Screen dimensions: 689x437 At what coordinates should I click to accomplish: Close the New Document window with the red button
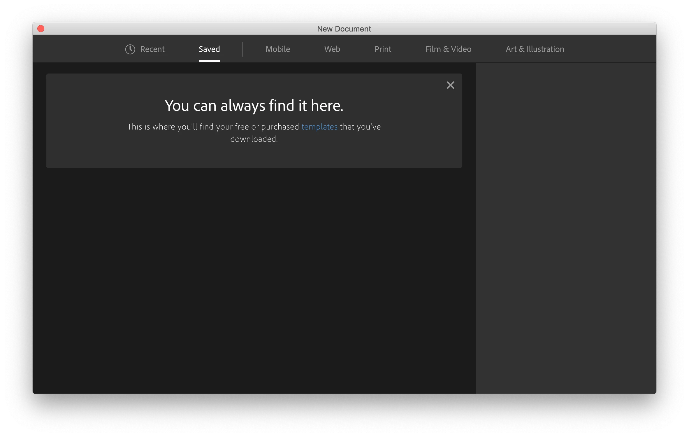click(x=41, y=29)
